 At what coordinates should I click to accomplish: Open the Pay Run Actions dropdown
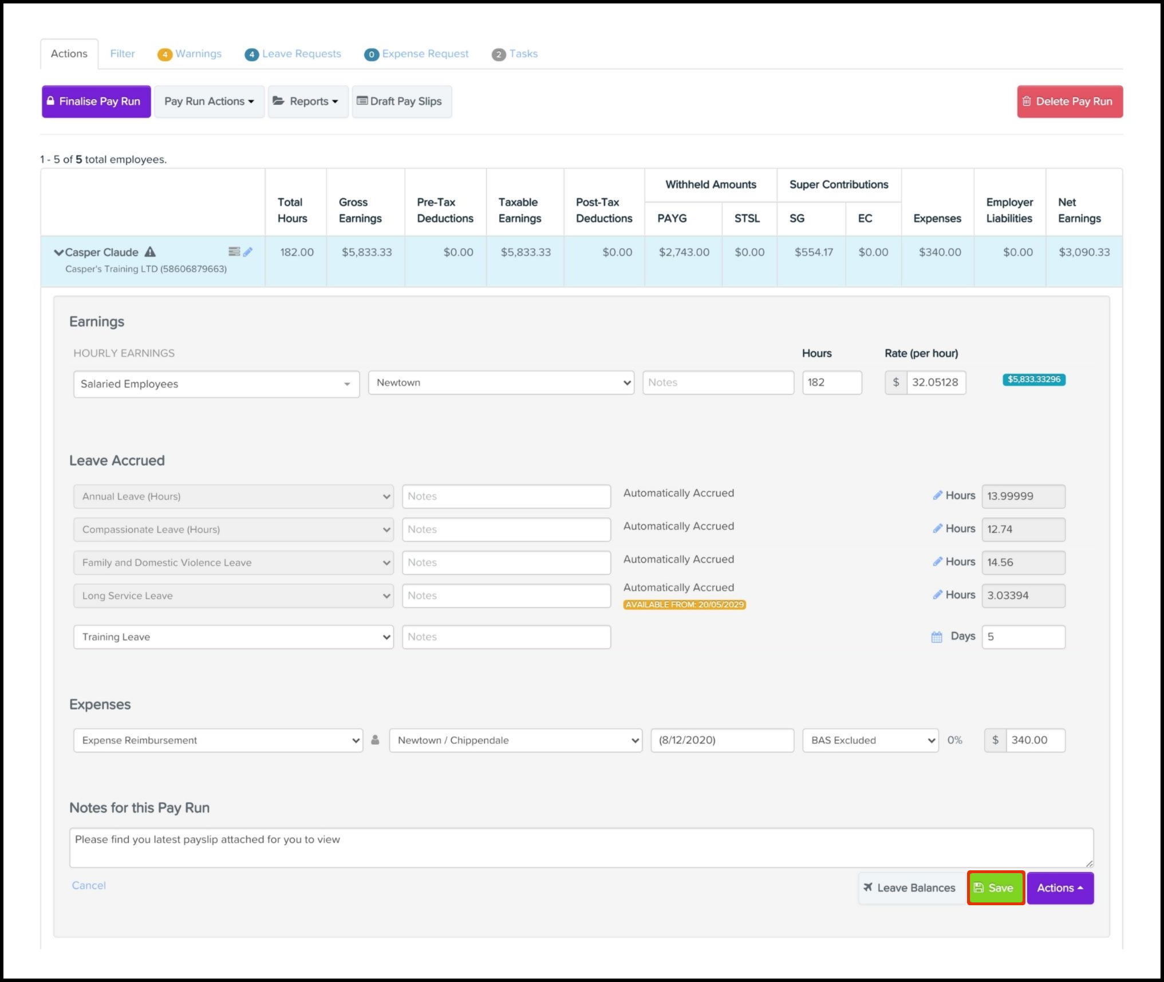point(209,101)
